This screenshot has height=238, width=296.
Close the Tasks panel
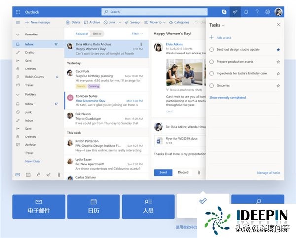pos(278,24)
